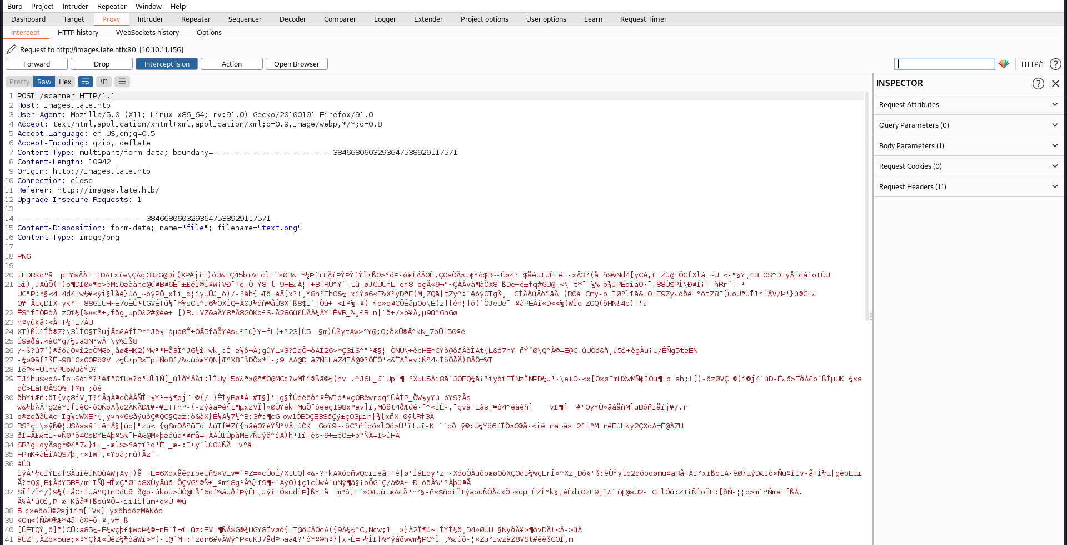
Task: Open the Intruder menu in menu bar
Action: tap(75, 6)
